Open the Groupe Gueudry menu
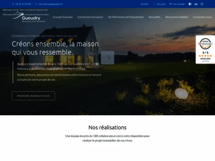The image size is (215, 161). point(63,17)
